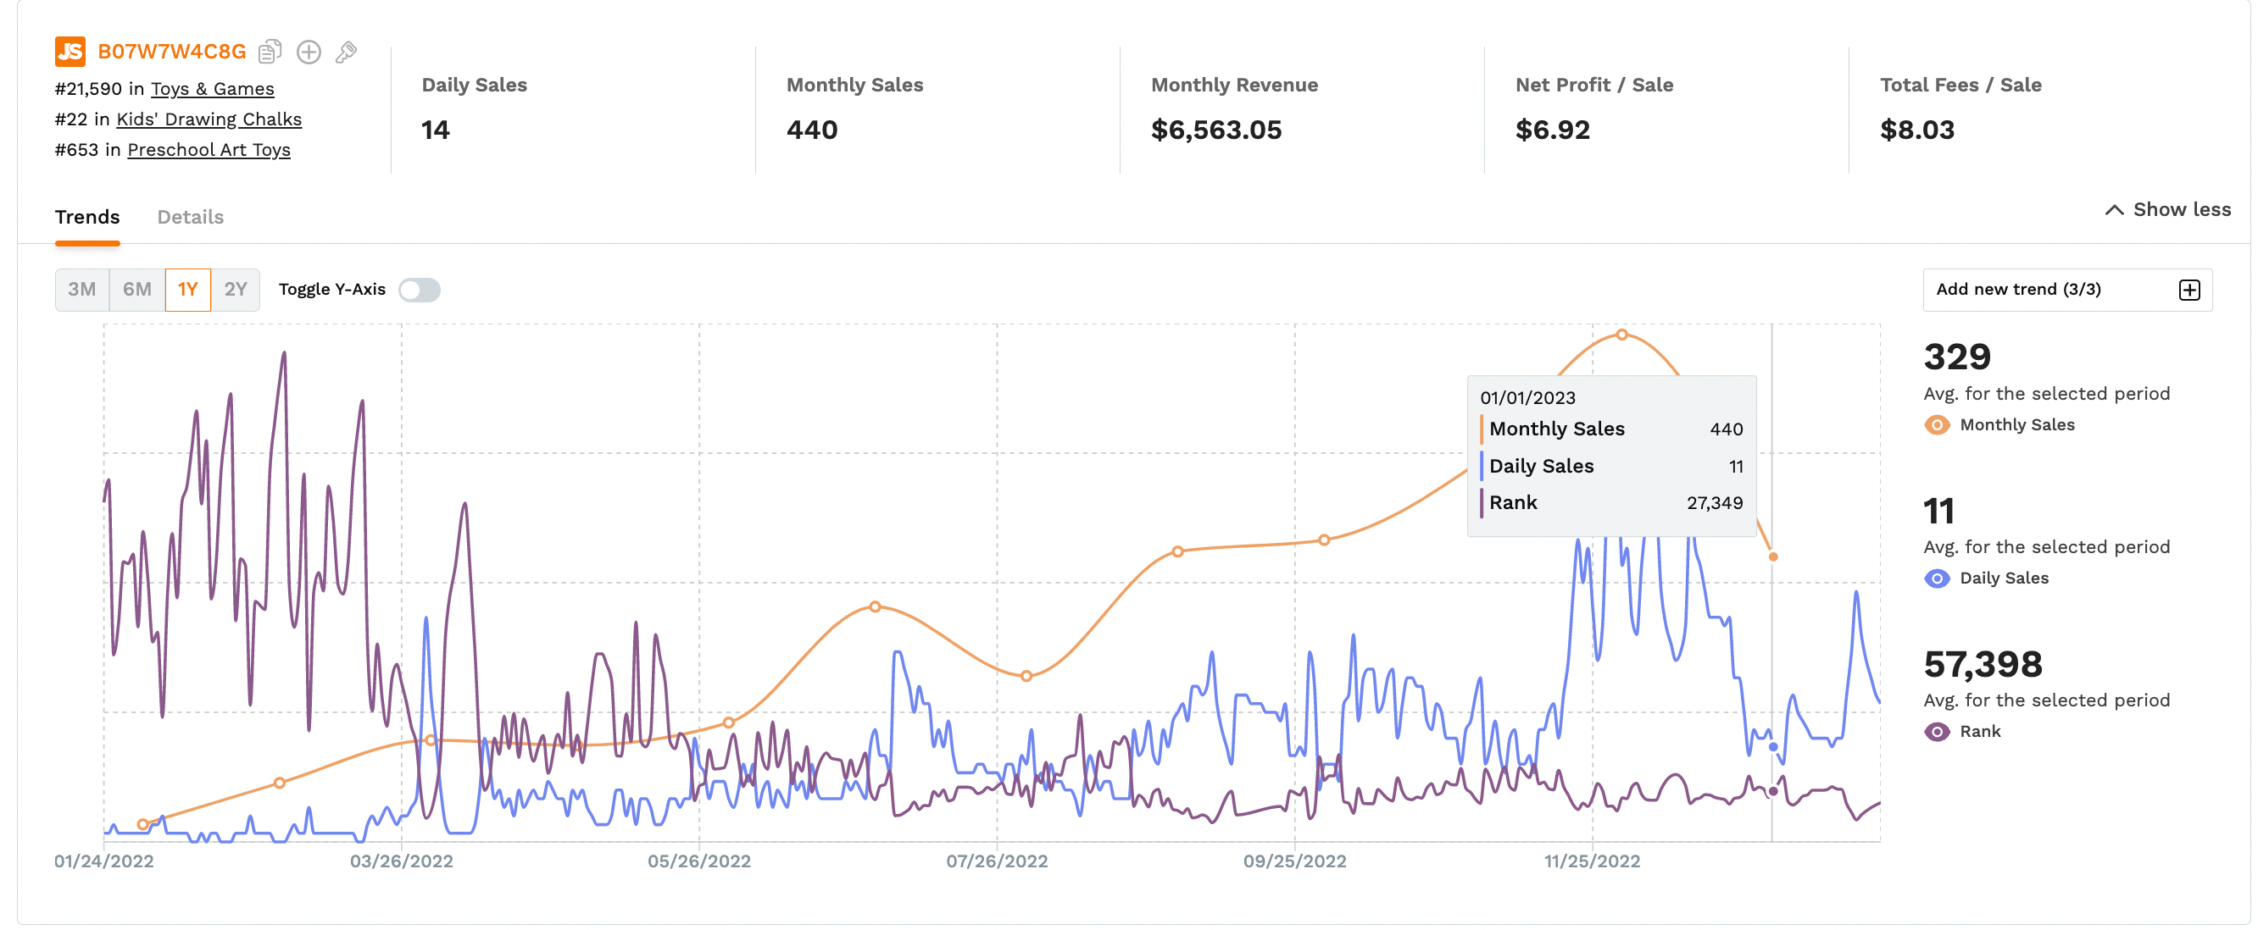
Task: Click the pin icon next to ASIN
Action: click(346, 52)
